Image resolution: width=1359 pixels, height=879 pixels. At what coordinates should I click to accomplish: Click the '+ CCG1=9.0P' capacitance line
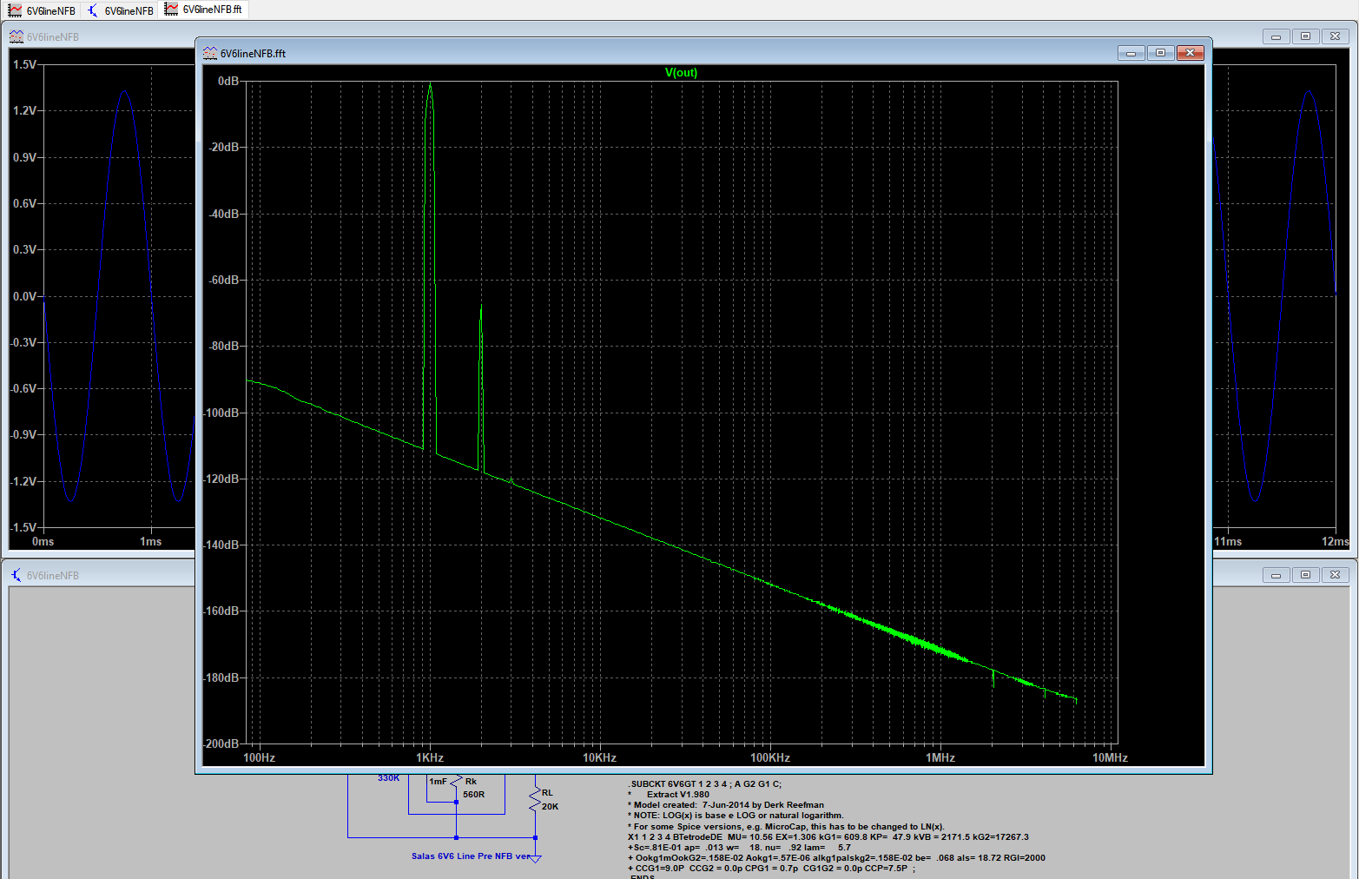pos(771,868)
